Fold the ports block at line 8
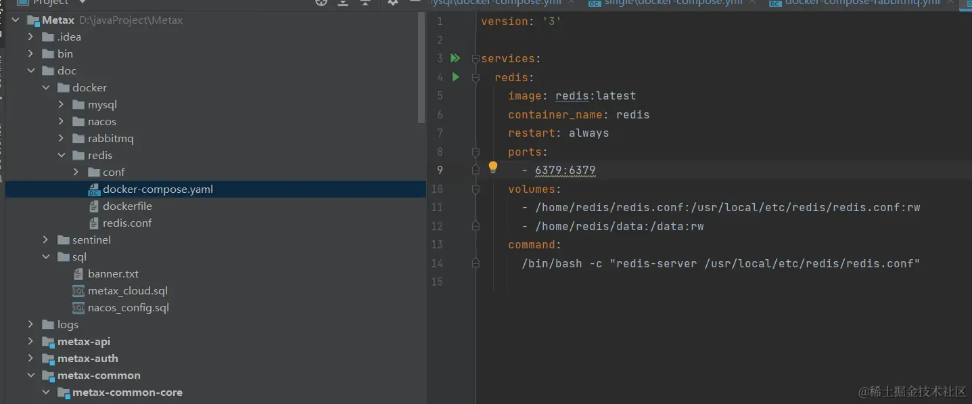The height and width of the screenshot is (404, 972). point(476,152)
